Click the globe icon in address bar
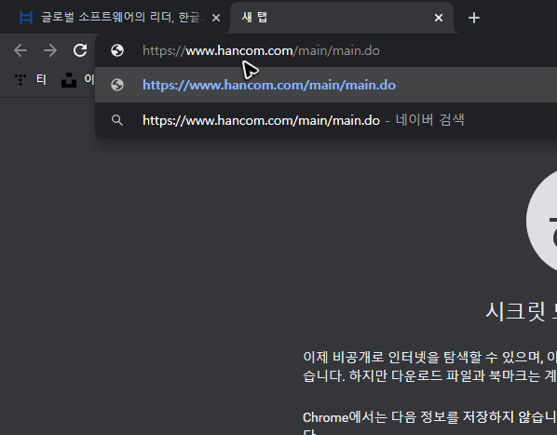The width and height of the screenshot is (557, 435). click(x=117, y=50)
